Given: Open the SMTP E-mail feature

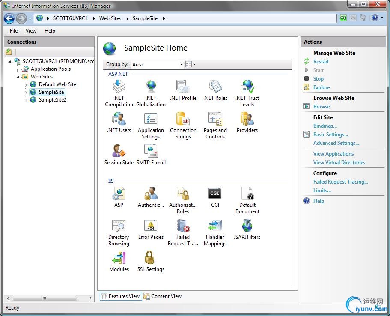Looking at the screenshot, I should coord(151,151).
